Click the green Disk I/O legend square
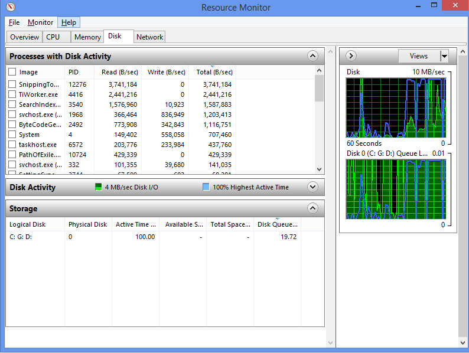This screenshot has width=469, height=353. (99, 187)
